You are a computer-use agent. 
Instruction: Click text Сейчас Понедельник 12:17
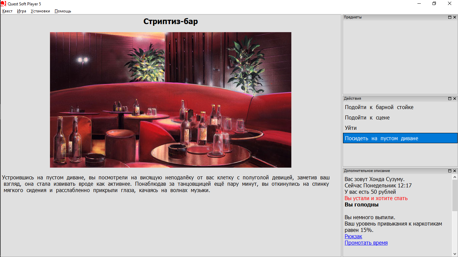[x=378, y=185]
